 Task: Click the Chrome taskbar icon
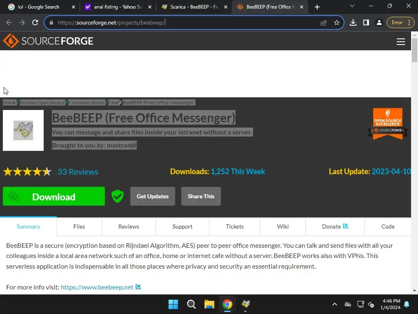click(227, 304)
